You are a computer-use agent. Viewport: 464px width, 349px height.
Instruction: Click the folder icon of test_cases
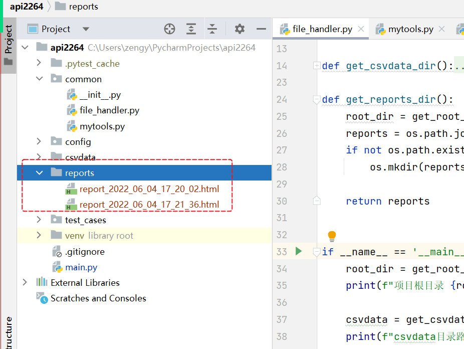pos(56,219)
